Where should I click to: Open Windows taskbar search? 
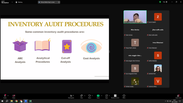pos(7,101)
